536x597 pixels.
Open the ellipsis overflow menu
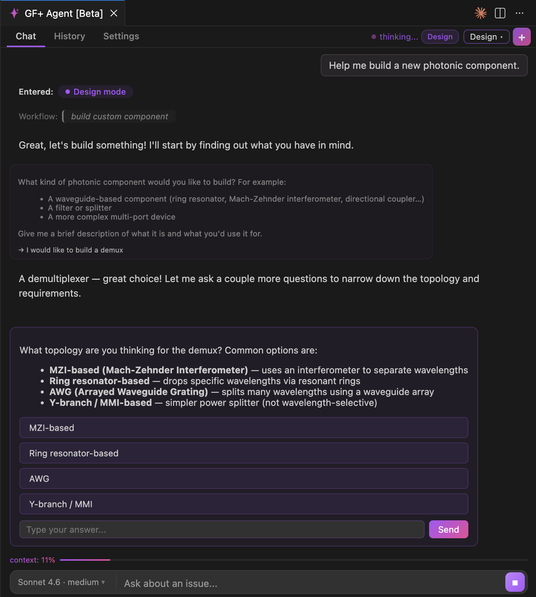click(x=520, y=13)
